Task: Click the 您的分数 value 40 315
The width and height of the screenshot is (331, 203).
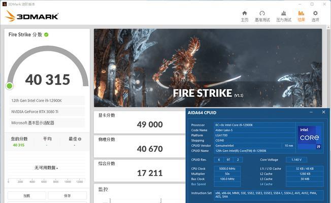Action: tap(19, 145)
